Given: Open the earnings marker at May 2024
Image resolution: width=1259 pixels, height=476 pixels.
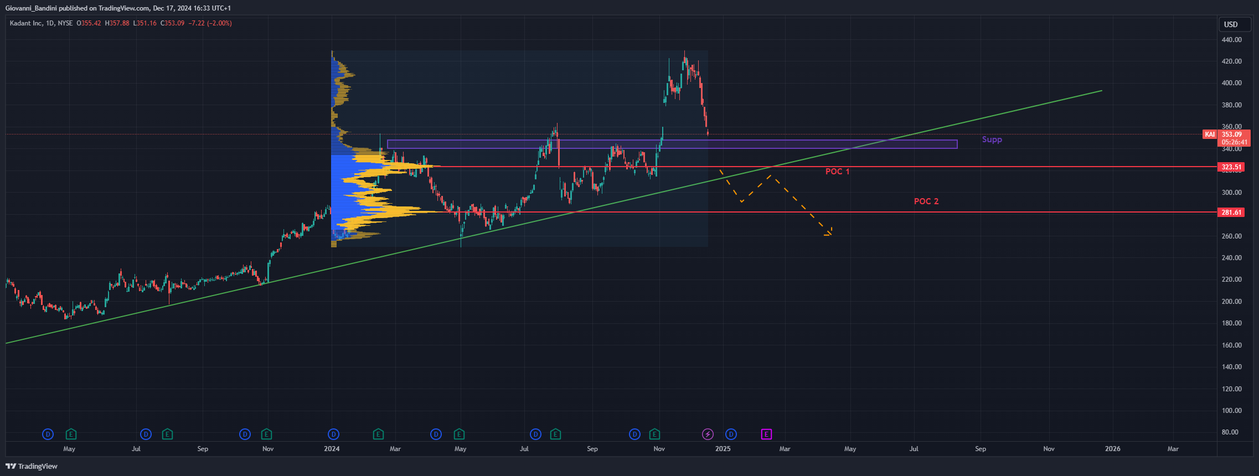Looking at the screenshot, I should [x=459, y=434].
